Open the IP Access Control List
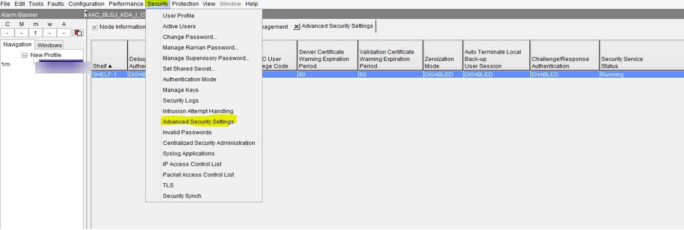This screenshot has width=684, height=230. [x=192, y=164]
